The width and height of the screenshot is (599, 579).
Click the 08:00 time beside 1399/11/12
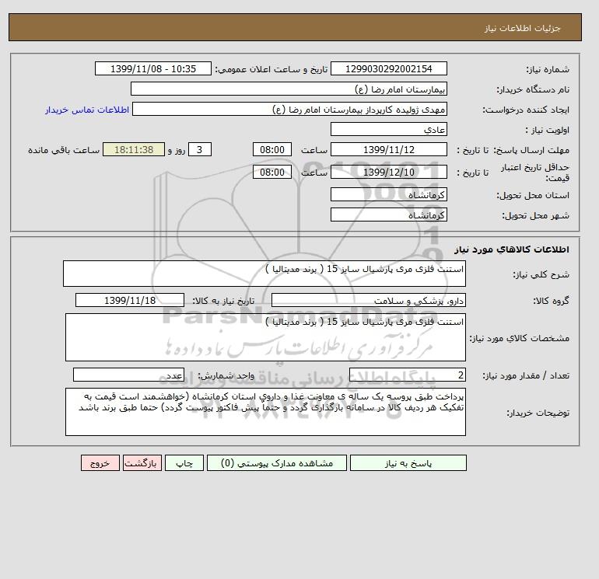[x=272, y=150]
